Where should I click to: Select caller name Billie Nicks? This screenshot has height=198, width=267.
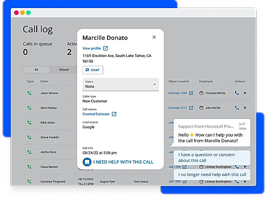[48, 123]
